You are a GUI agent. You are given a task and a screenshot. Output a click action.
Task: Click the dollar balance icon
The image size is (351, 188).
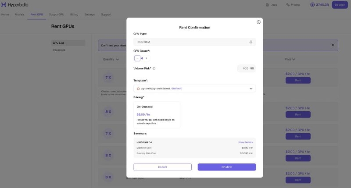coord(312,5)
